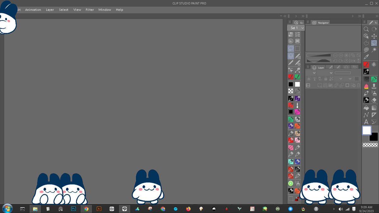This screenshot has height=213, width=379.
Task: Open the Set 1 dropdown
Action: point(296,28)
